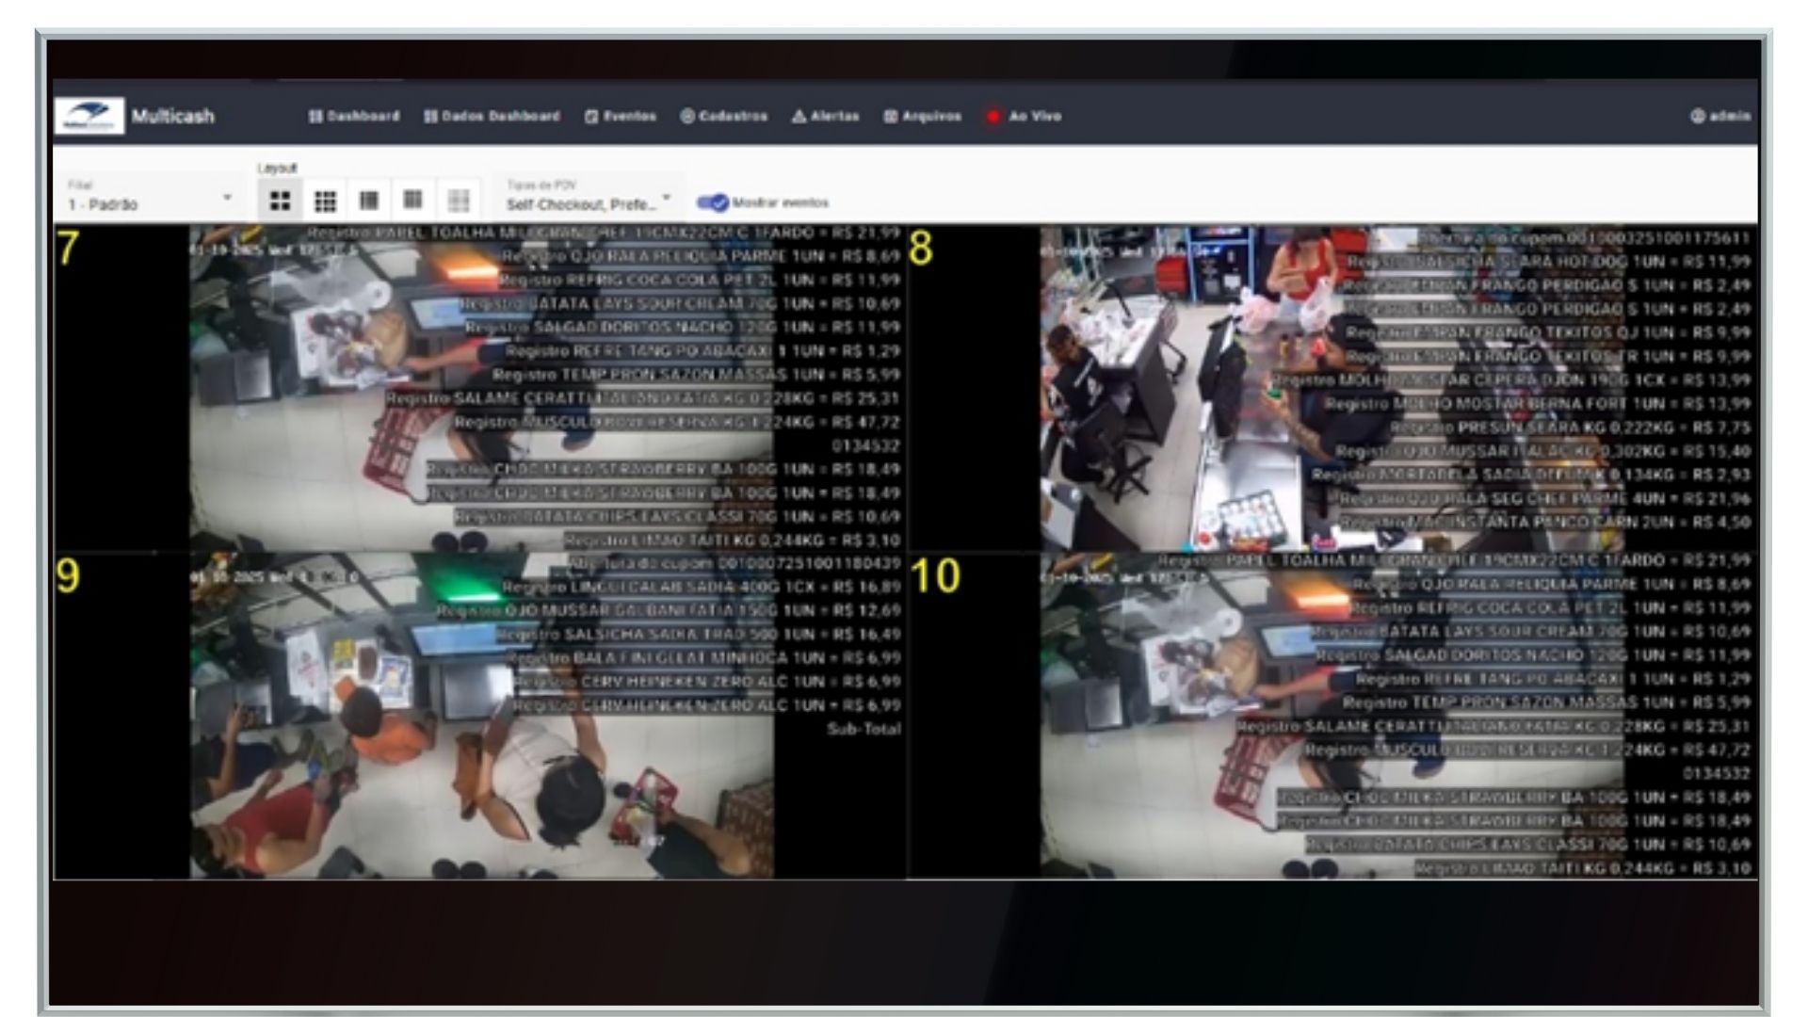Click camera 8's SALSICHA SEARA HOT DOG entry
Image resolution: width=1808 pixels, height=1017 pixels.
point(1548,261)
